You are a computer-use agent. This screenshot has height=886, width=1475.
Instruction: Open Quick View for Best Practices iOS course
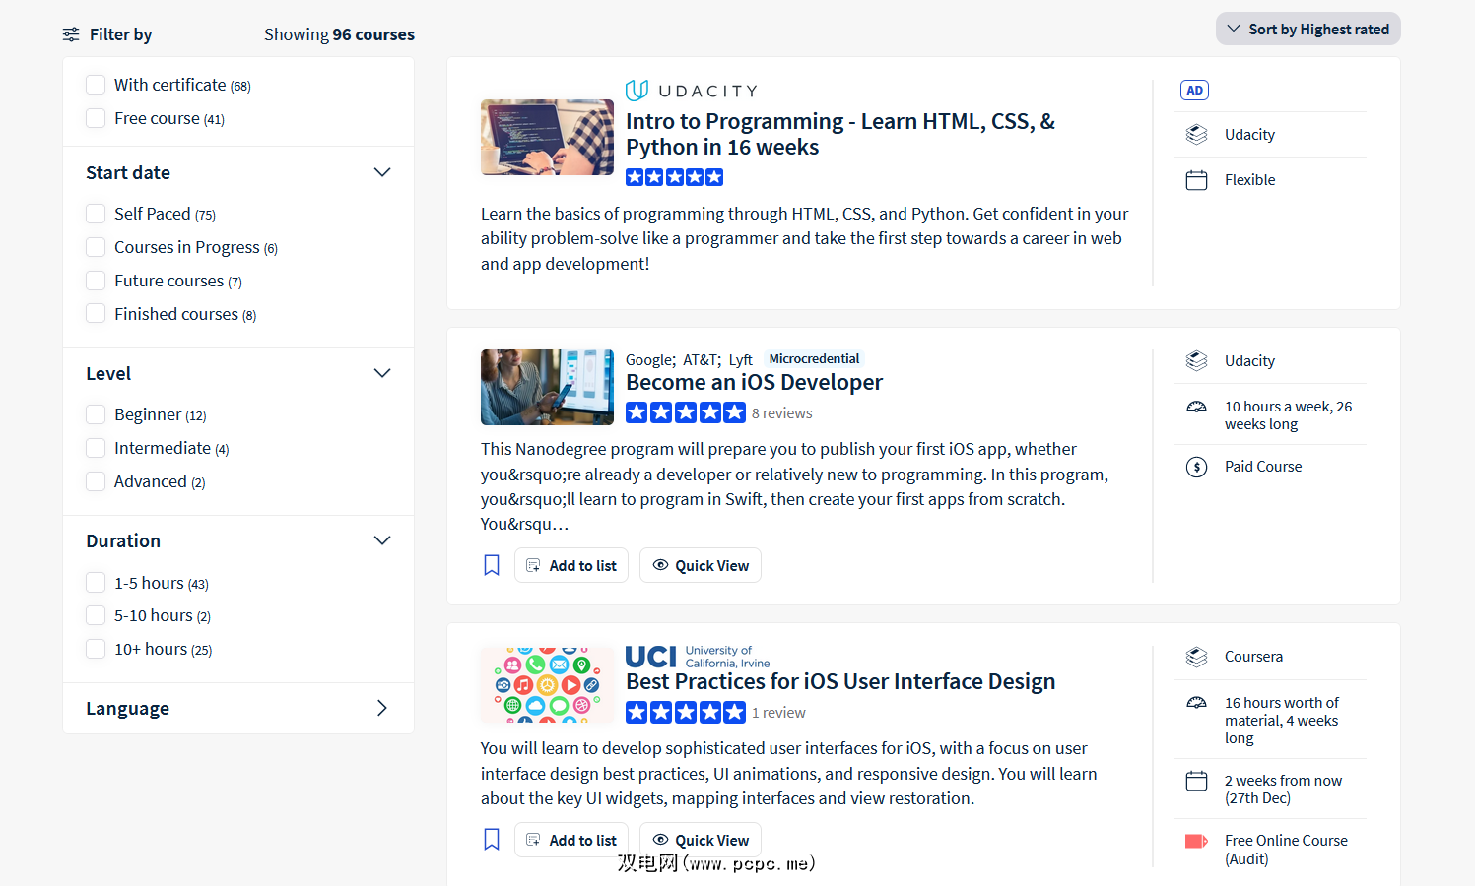pos(701,840)
